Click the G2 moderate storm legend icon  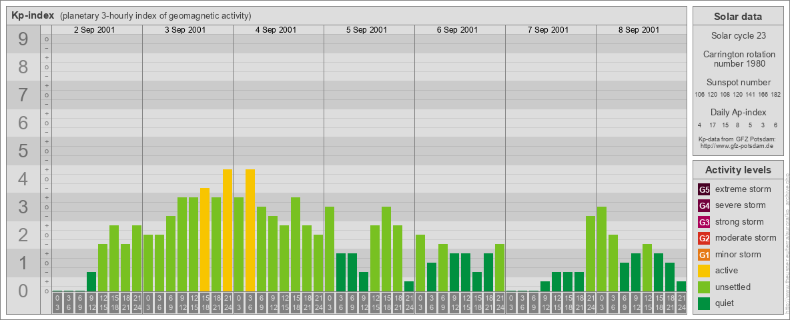(x=704, y=238)
